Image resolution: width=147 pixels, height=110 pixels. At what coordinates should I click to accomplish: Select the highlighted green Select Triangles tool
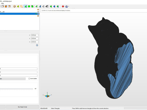click(25, 6)
